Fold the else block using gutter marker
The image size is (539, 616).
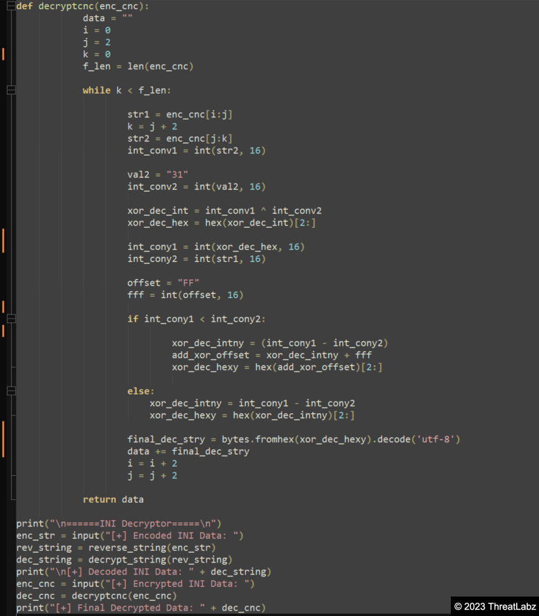coord(10,391)
